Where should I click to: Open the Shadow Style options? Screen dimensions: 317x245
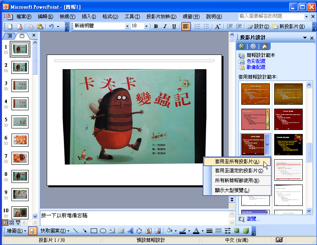237,231
